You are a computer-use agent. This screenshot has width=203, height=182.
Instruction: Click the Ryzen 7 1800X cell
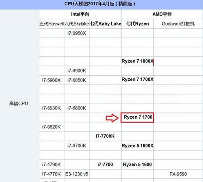click(x=138, y=61)
